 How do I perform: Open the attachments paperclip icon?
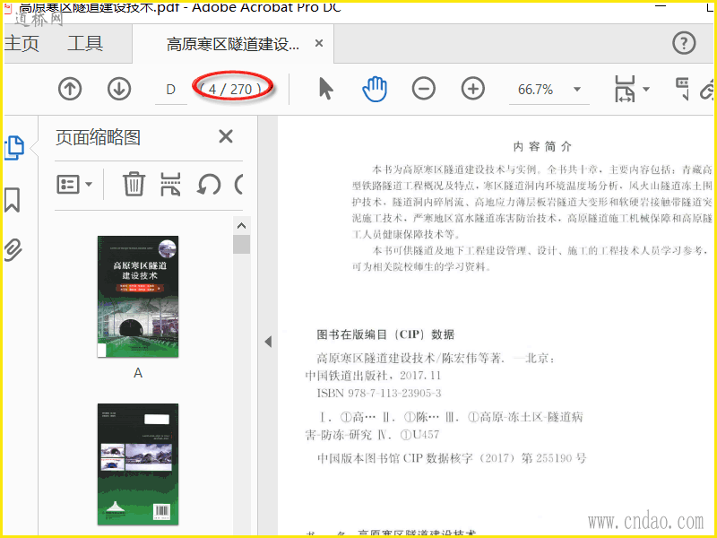(13, 250)
